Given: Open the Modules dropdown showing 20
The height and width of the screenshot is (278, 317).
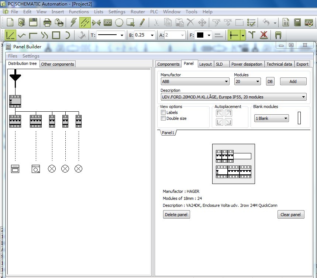Looking at the screenshot, I should coord(247,81).
